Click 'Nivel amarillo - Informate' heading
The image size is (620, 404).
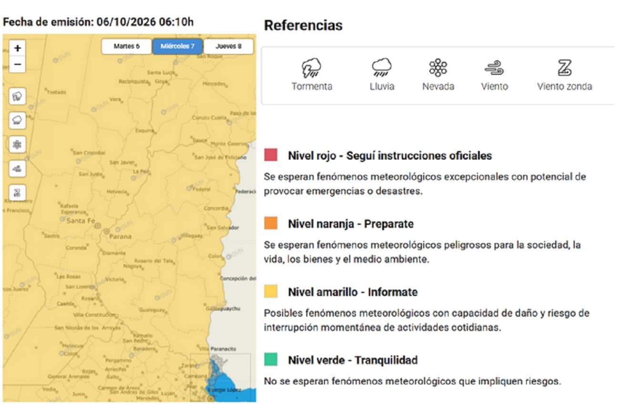pos(353,292)
